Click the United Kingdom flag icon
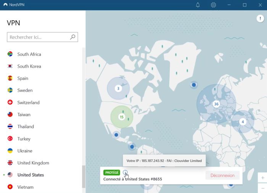 coord(10,163)
